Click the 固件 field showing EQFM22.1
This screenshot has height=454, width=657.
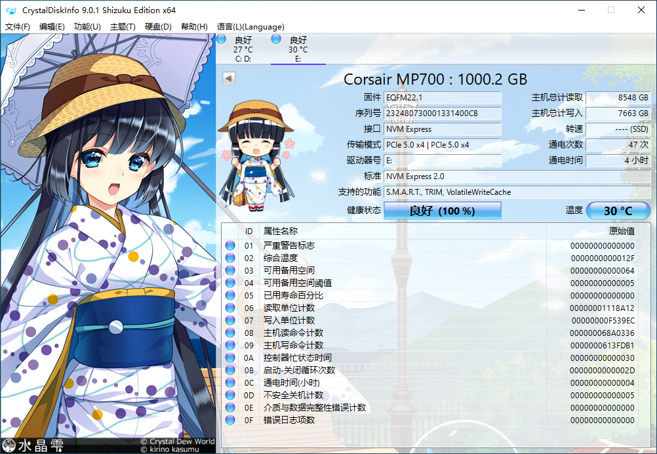tap(443, 98)
